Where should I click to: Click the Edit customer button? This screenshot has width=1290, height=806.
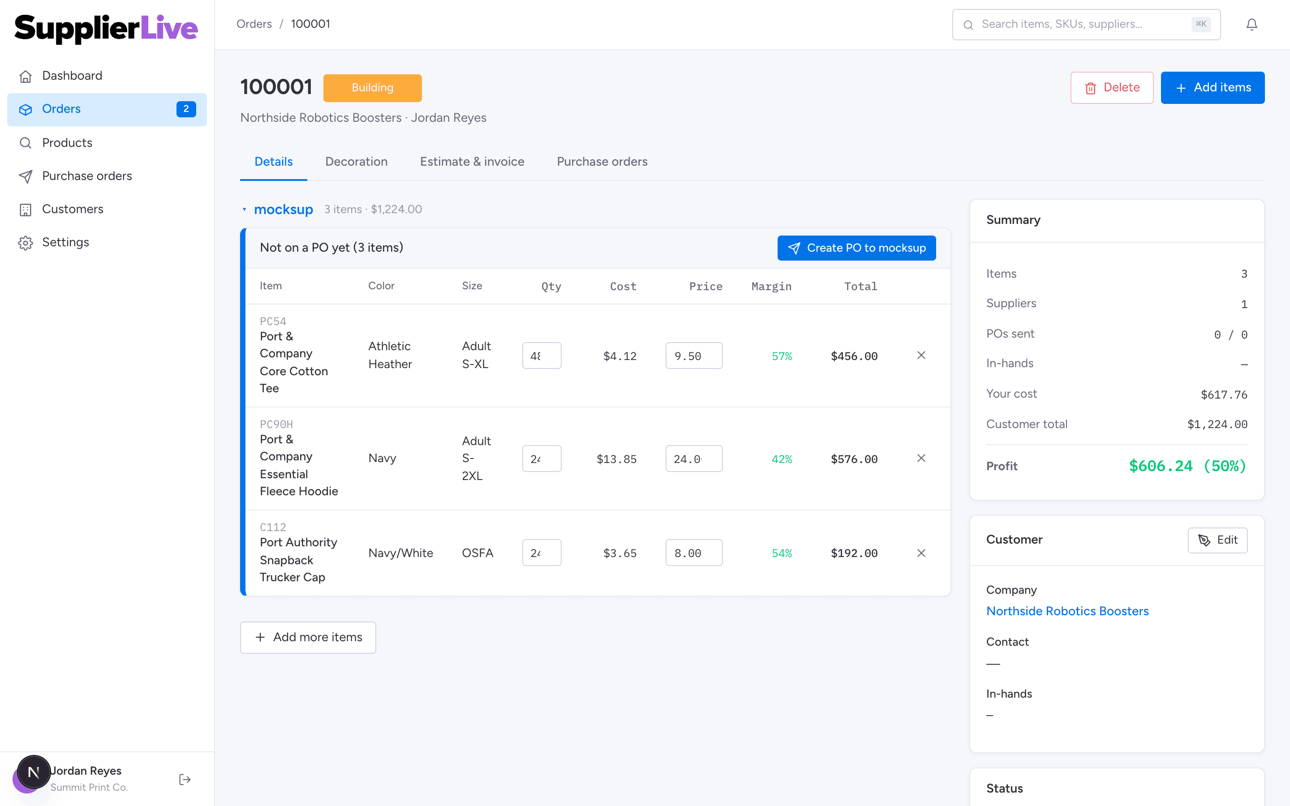click(1217, 540)
